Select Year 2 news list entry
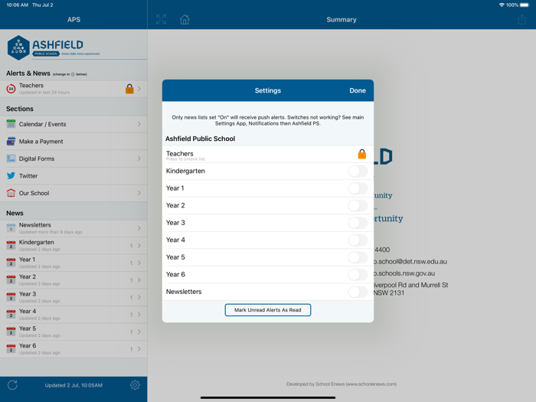 (74, 280)
